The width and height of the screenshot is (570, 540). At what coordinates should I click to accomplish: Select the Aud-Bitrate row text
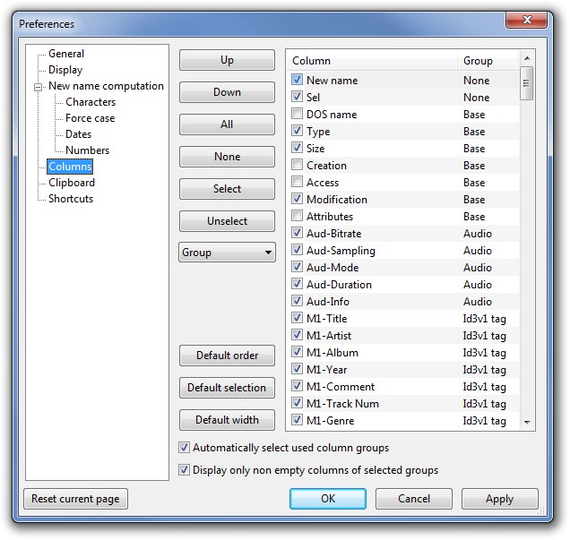[333, 234]
